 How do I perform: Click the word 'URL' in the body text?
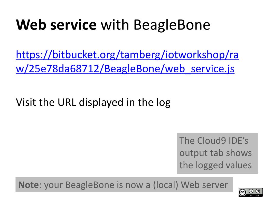point(67,102)
